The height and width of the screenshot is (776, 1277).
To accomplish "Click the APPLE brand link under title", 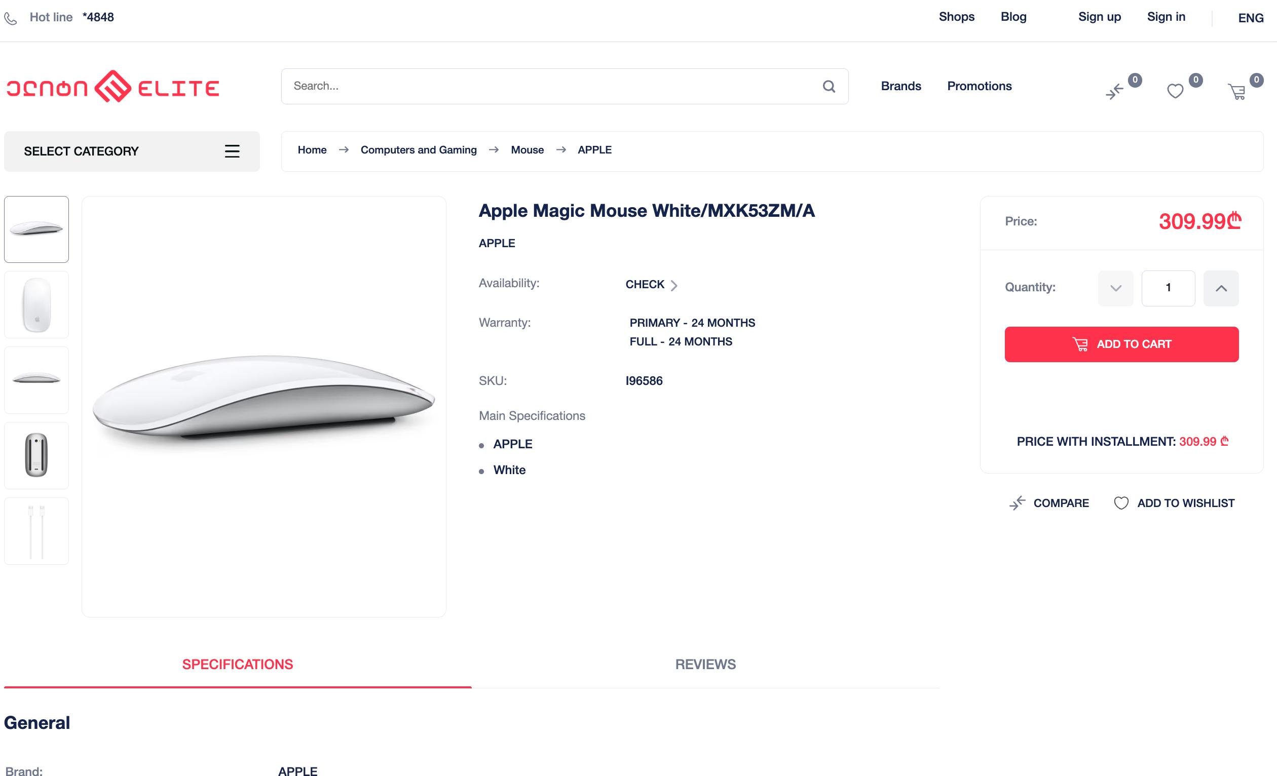I will pyautogui.click(x=497, y=244).
